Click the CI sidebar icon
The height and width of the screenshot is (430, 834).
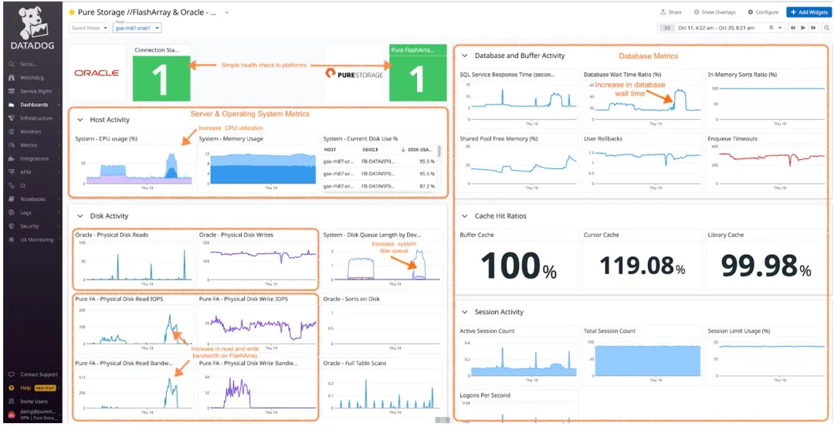pos(11,185)
